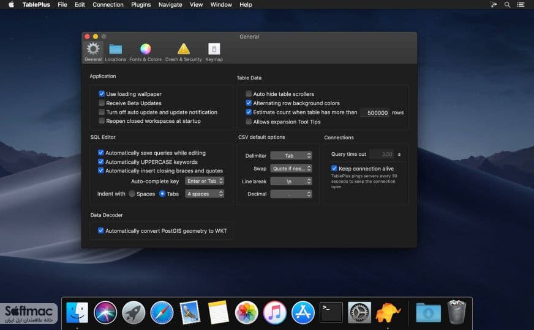Uncheck Automatically UPPERCASE keywords
The image size is (534, 330).
click(101, 162)
